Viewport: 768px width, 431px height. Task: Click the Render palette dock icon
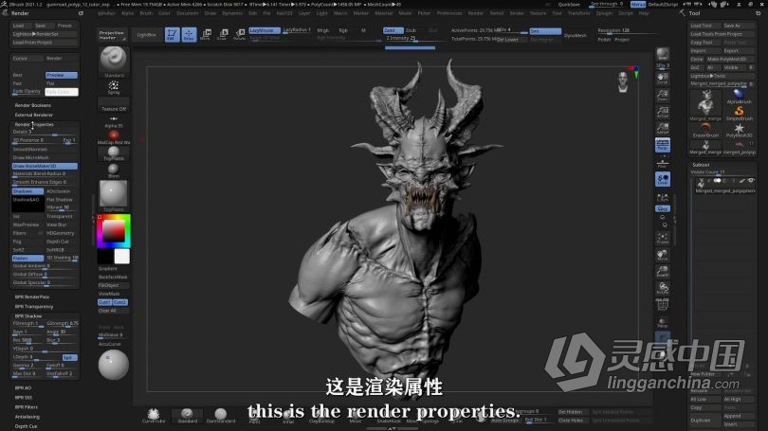[81, 13]
